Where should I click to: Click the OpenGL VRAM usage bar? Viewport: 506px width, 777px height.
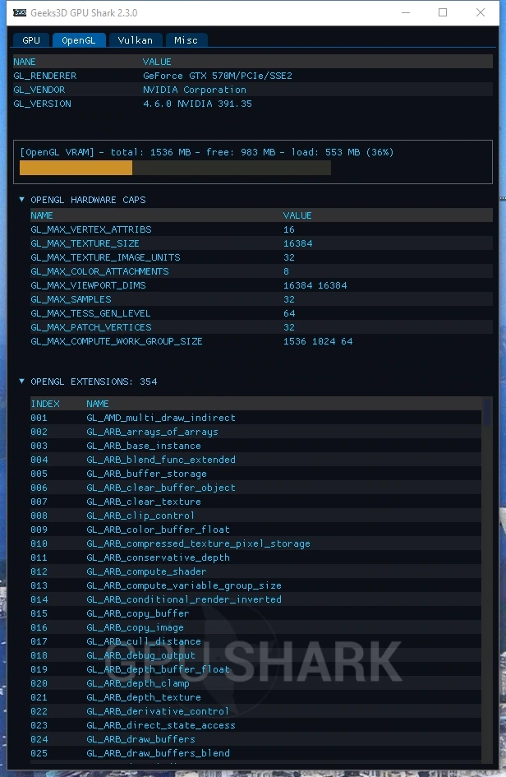click(175, 168)
